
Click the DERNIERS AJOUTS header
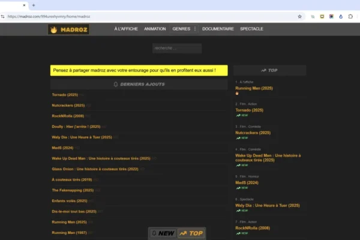pos(139,84)
